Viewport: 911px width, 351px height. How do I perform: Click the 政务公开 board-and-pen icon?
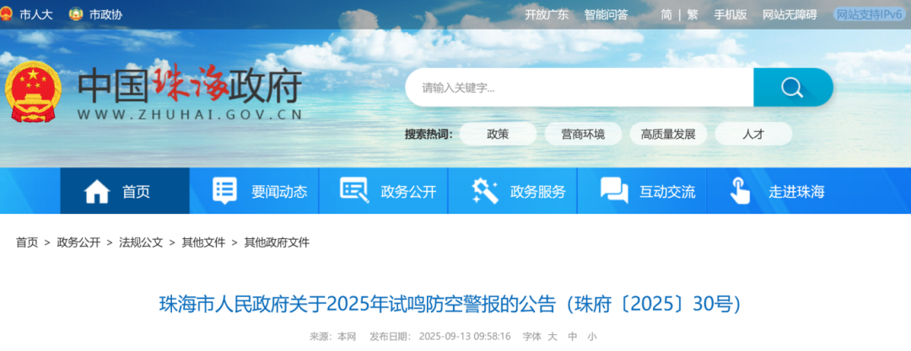[x=353, y=191]
